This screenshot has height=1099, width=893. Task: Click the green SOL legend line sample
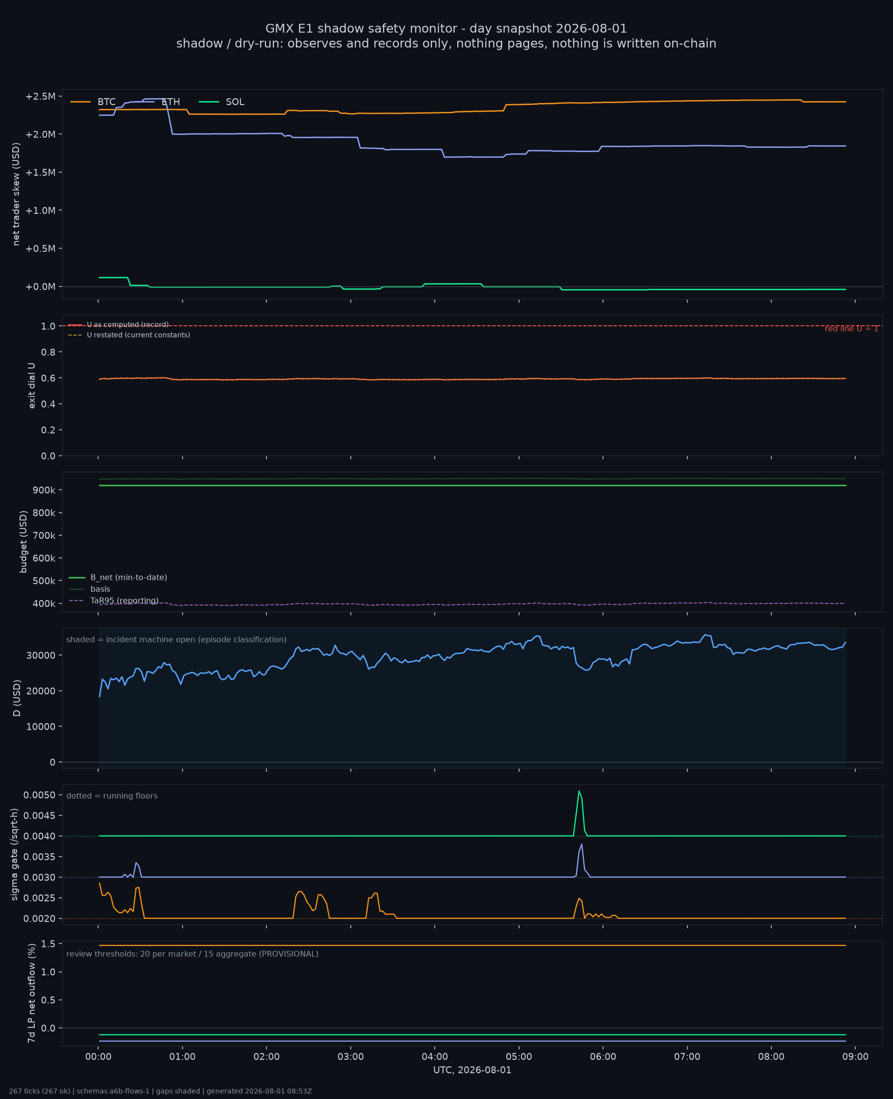pyautogui.click(x=209, y=102)
